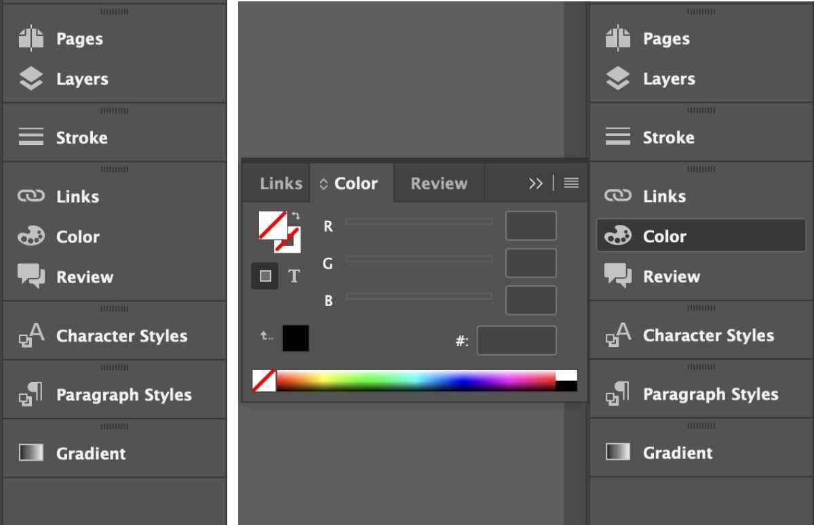The width and height of the screenshot is (814, 525).
Task: Open the Pages panel icon
Action: click(32, 39)
